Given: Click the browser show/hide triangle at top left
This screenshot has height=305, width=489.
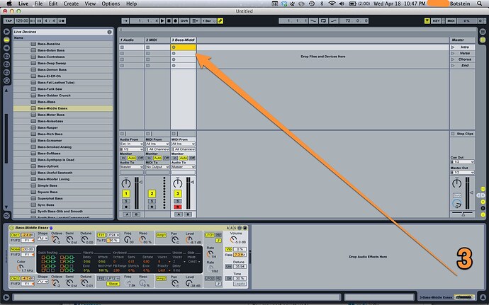Looking at the screenshot, I should [x=6, y=32].
